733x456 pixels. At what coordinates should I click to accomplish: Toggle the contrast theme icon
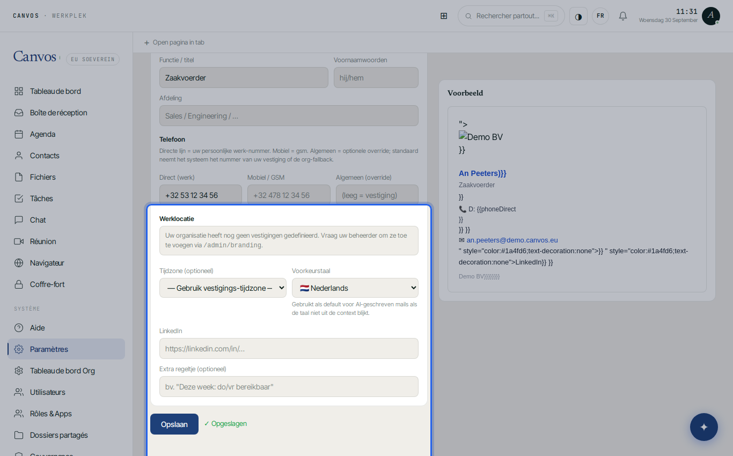click(578, 16)
